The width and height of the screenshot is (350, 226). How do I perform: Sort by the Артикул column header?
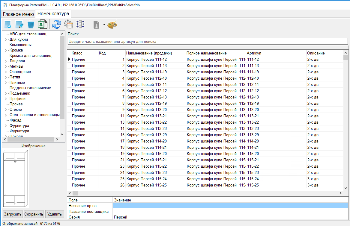tap(254, 53)
